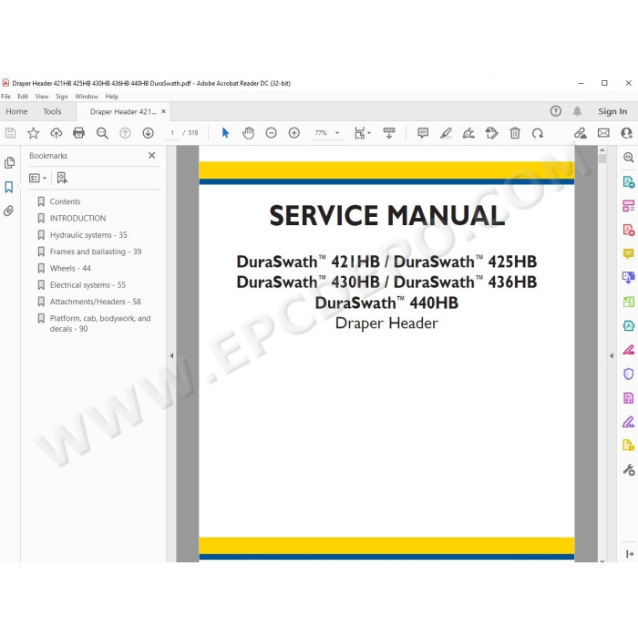Open the File menu
Image resolution: width=638 pixels, height=638 pixels.
[x=5, y=97]
